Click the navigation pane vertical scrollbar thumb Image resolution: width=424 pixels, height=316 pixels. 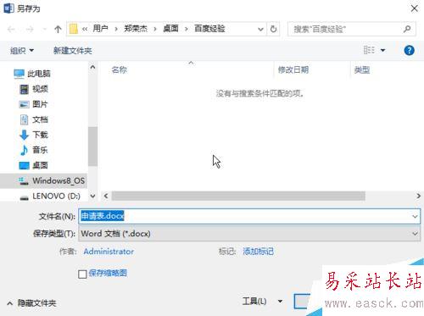(92, 147)
